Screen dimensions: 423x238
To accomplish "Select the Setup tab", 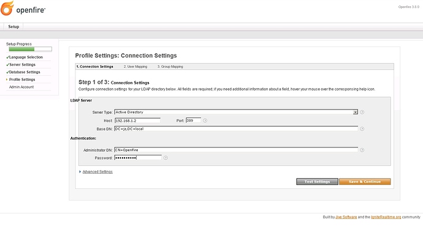I will coord(13,27).
